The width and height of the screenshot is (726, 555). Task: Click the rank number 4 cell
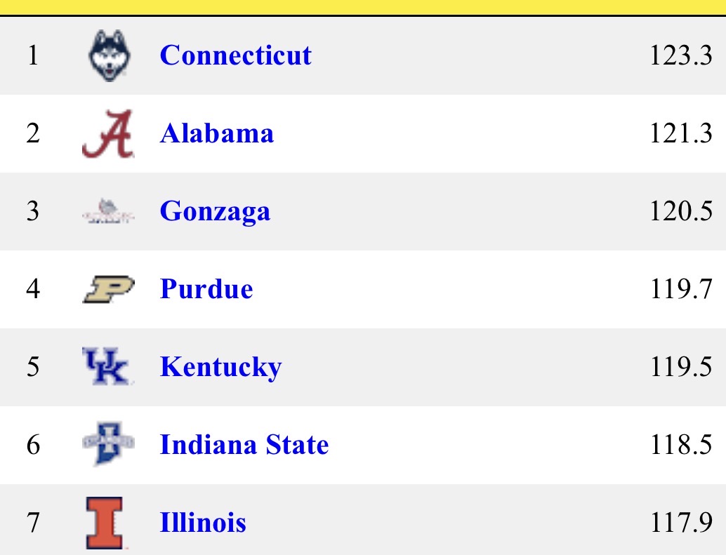pyautogui.click(x=32, y=290)
